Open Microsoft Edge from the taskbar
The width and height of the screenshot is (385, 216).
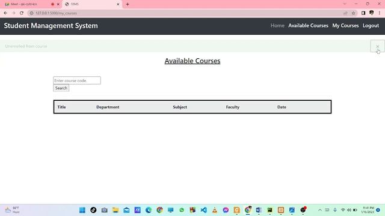coord(149,210)
